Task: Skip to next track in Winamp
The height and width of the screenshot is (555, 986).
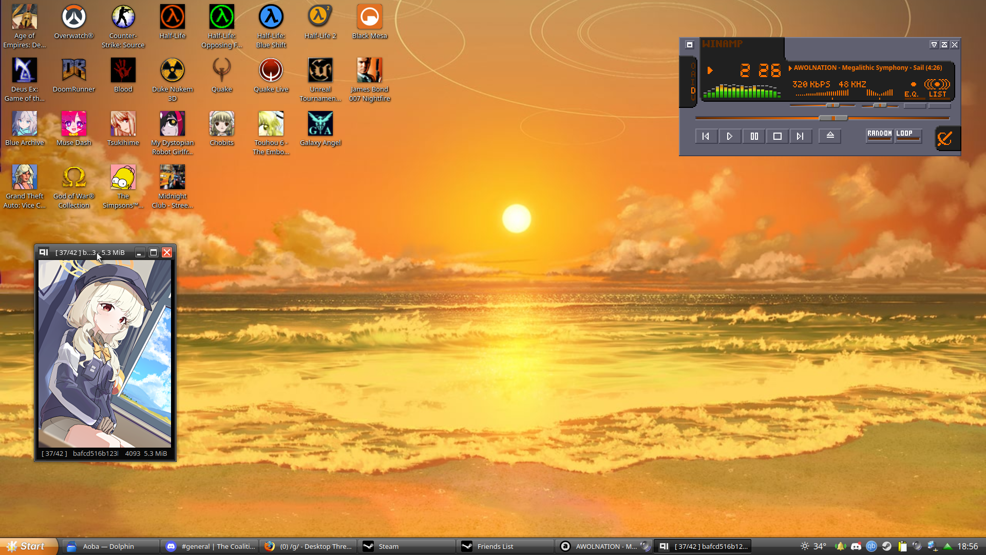Action: [x=801, y=136]
